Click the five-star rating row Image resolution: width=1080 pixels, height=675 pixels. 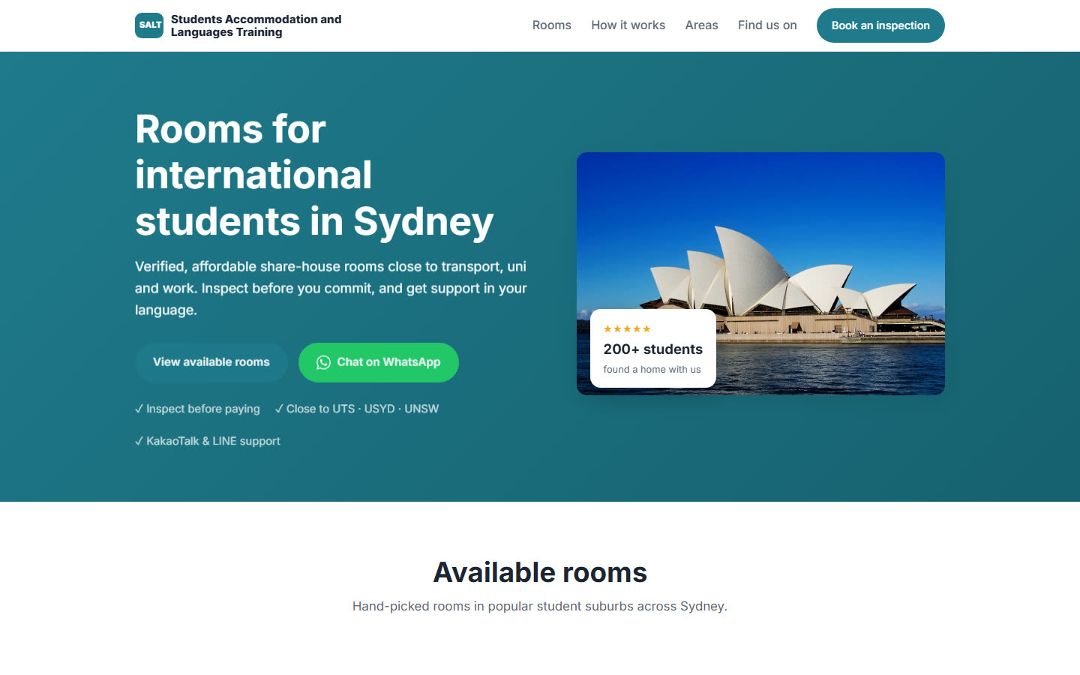click(627, 328)
